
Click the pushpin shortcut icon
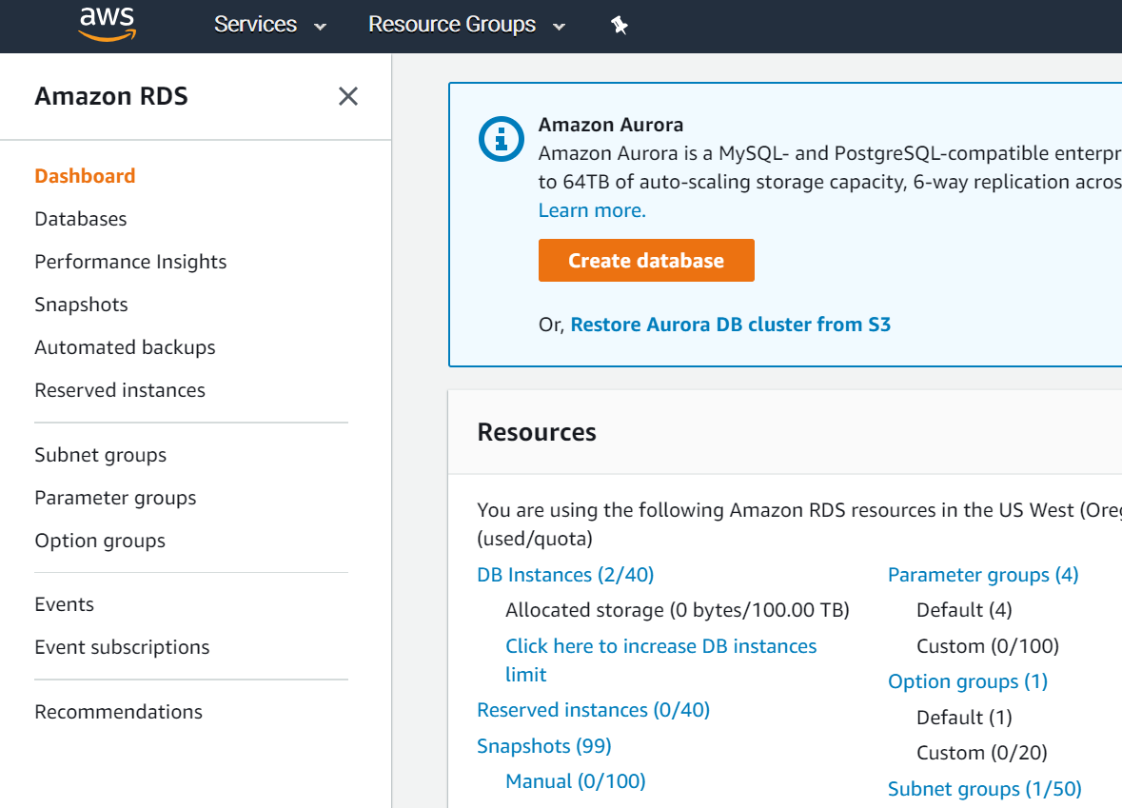tap(620, 26)
